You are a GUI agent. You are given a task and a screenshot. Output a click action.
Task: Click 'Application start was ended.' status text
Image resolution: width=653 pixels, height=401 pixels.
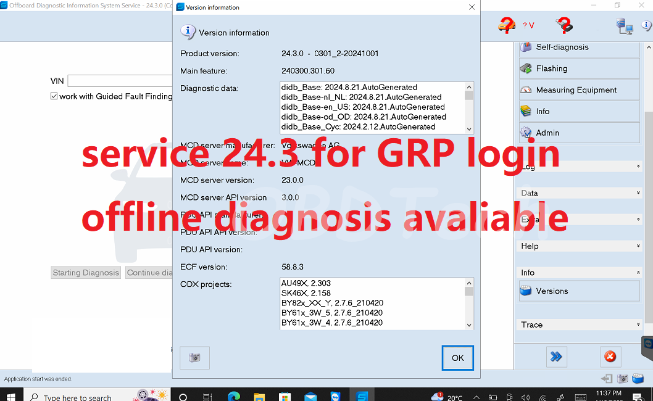tap(38, 379)
